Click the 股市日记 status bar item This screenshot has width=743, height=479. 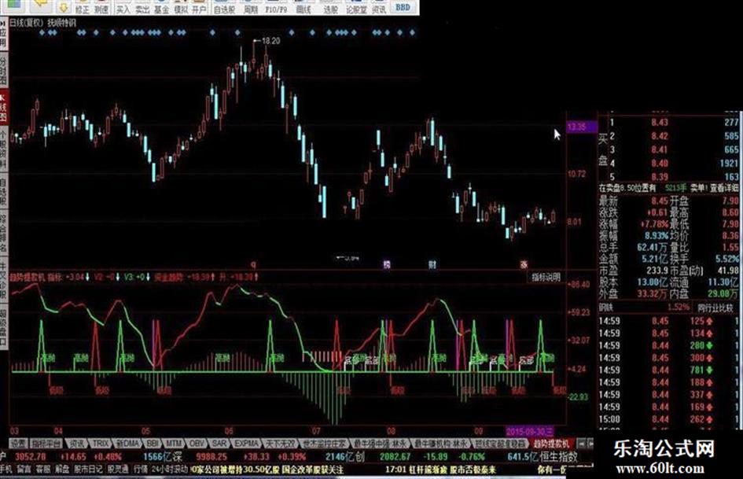pyautogui.click(x=87, y=469)
